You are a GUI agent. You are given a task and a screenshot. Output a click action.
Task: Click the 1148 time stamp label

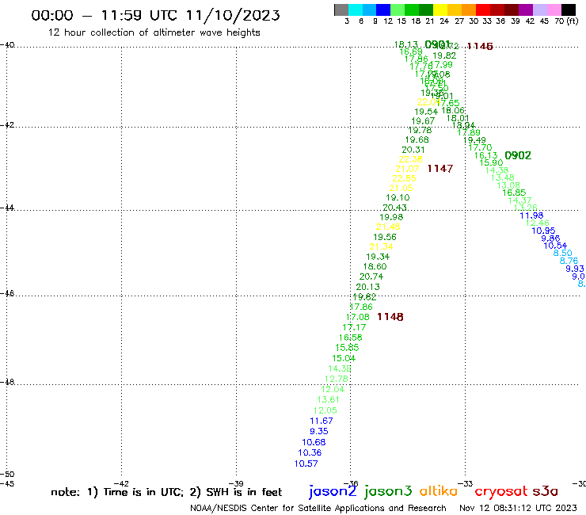[390, 317]
